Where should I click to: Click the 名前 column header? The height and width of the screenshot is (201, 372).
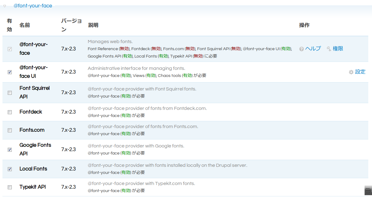tap(25, 25)
